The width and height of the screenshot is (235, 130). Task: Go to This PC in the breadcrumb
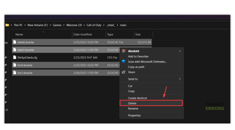coord(18,25)
